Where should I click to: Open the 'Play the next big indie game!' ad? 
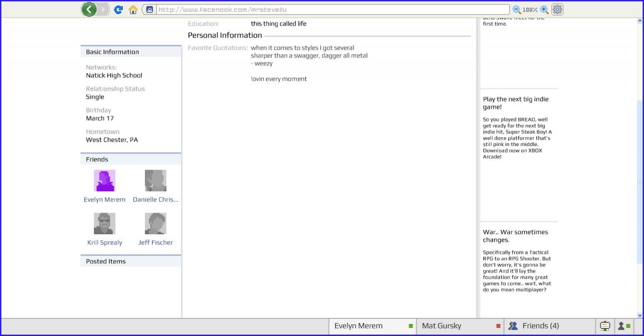click(x=516, y=103)
